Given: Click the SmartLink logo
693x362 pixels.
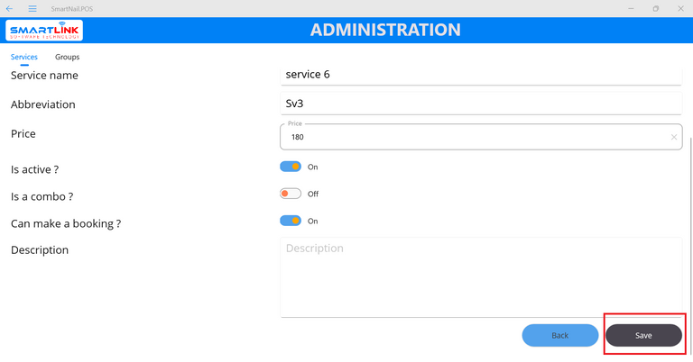Looking at the screenshot, I should (44, 31).
